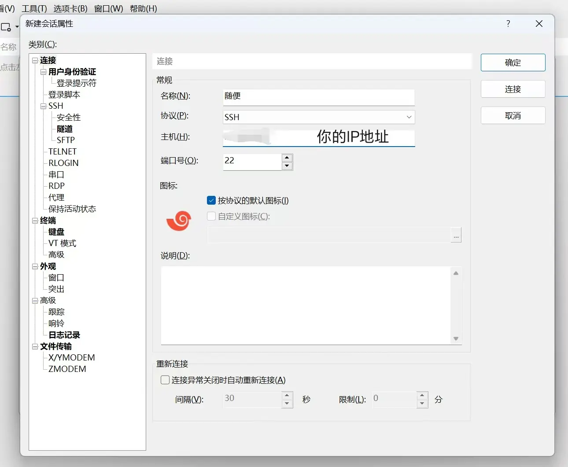Select ZMODEM under 文件传输
The height and width of the screenshot is (467, 568).
point(67,369)
